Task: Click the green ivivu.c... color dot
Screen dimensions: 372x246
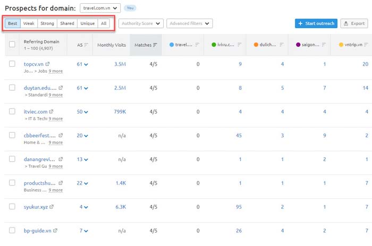Action: pyautogui.click(x=214, y=45)
